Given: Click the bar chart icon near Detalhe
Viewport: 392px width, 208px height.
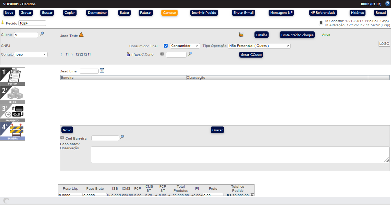Looking at the screenshot, I should [241, 35].
